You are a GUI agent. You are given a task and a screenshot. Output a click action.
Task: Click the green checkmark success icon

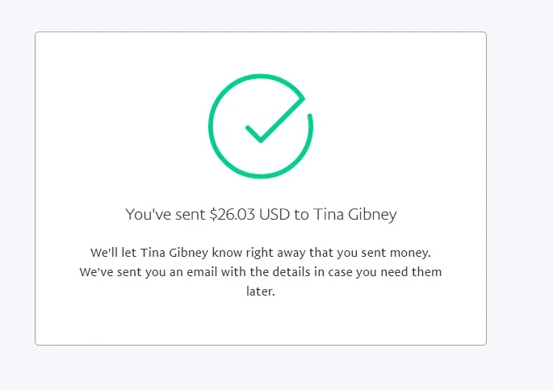point(260,125)
